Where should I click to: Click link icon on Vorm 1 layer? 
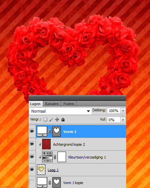[x=50, y=131]
